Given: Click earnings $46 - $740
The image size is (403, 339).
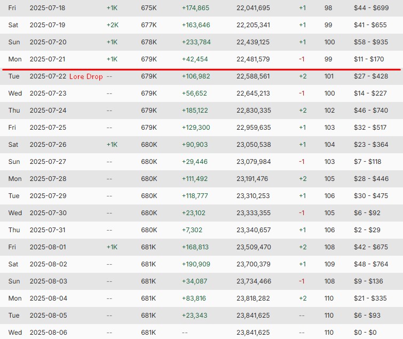Looking at the screenshot, I should pyautogui.click(x=371, y=111).
